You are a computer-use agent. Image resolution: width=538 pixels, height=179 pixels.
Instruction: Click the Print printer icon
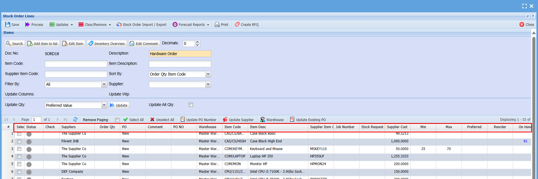[217, 25]
